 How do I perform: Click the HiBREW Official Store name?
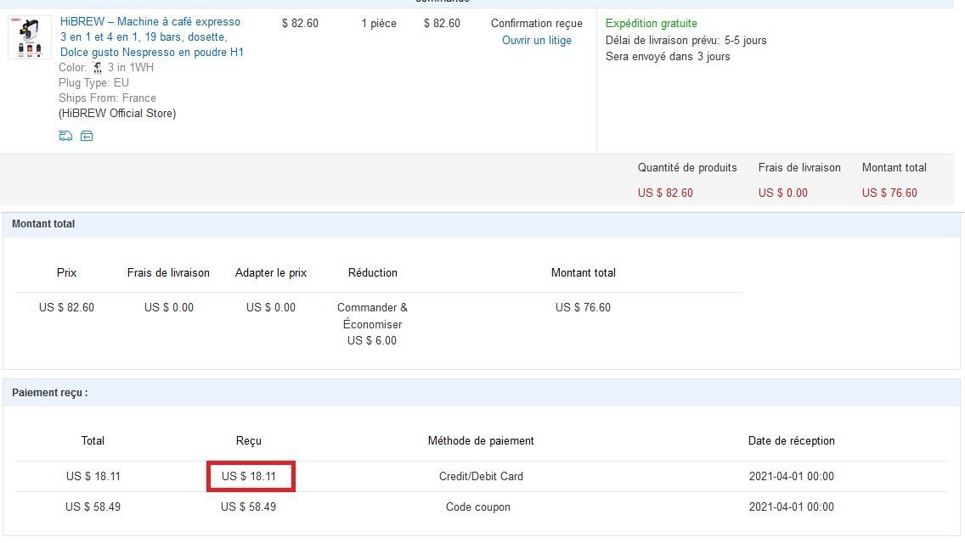(117, 113)
